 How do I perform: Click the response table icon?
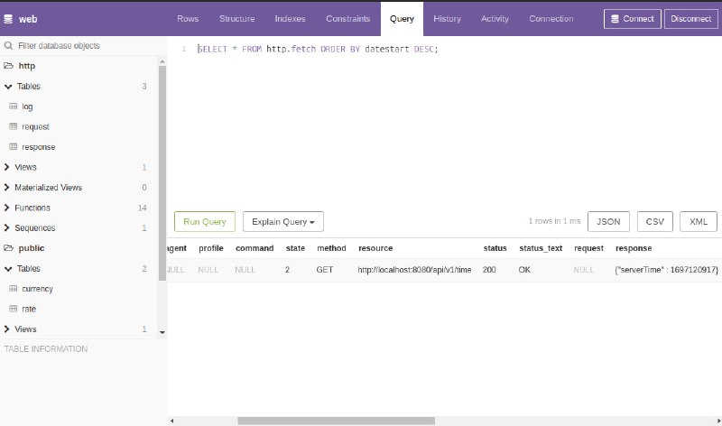coord(14,147)
